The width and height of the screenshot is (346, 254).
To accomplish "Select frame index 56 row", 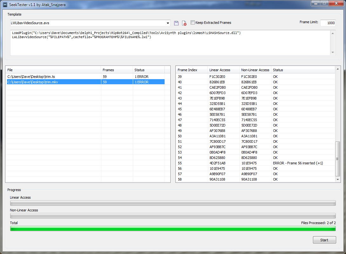I will [255, 168].
